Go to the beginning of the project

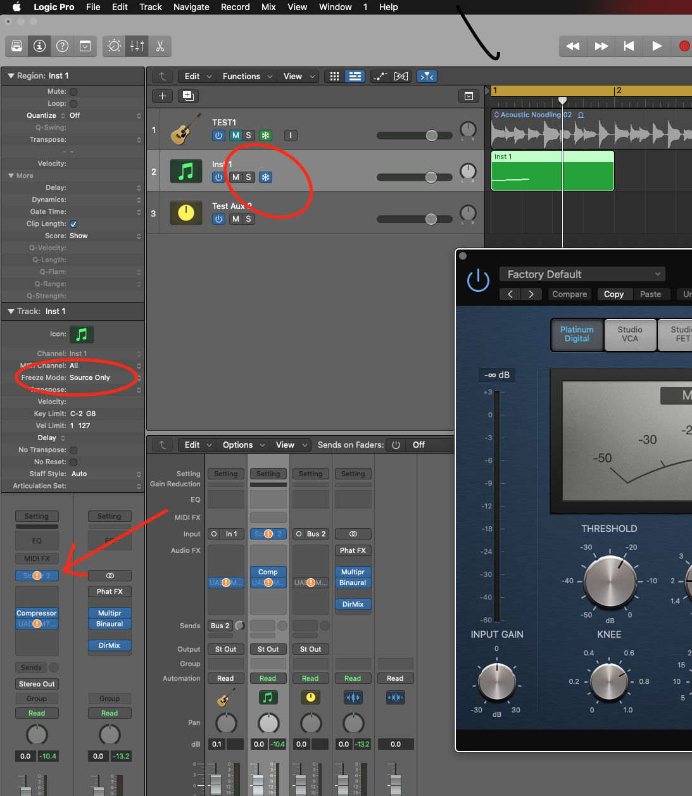[629, 46]
